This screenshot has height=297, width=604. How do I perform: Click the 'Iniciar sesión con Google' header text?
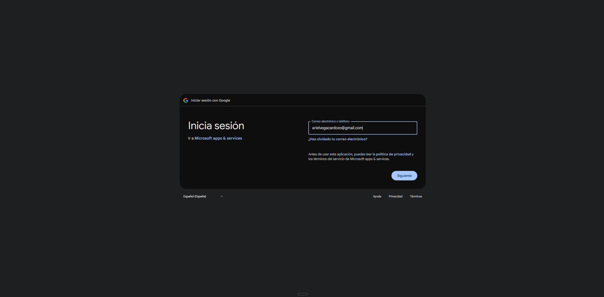210,100
